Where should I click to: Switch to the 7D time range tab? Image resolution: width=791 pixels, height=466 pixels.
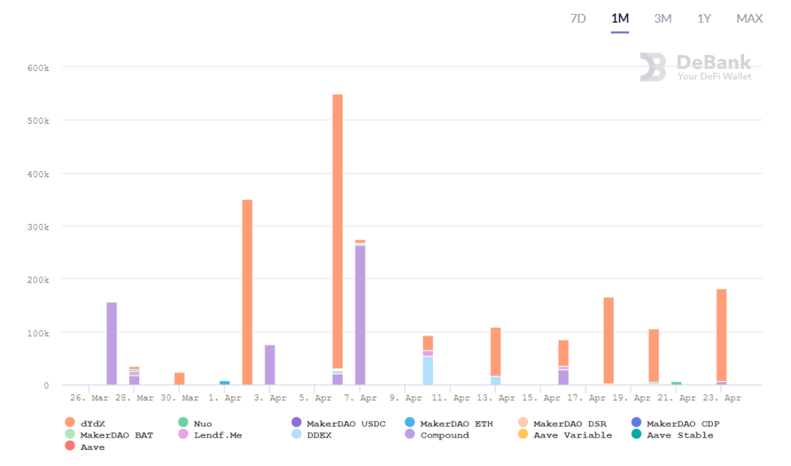(x=578, y=18)
